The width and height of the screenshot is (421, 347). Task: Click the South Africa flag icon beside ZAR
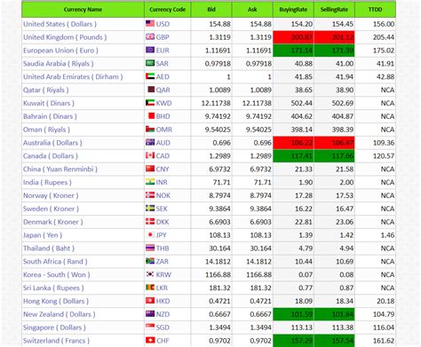(x=150, y=261)
